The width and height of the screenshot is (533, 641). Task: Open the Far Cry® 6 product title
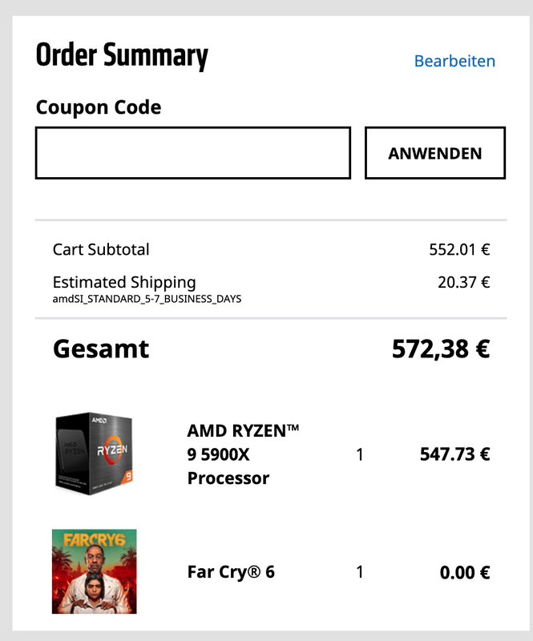[x=231, y=572]
